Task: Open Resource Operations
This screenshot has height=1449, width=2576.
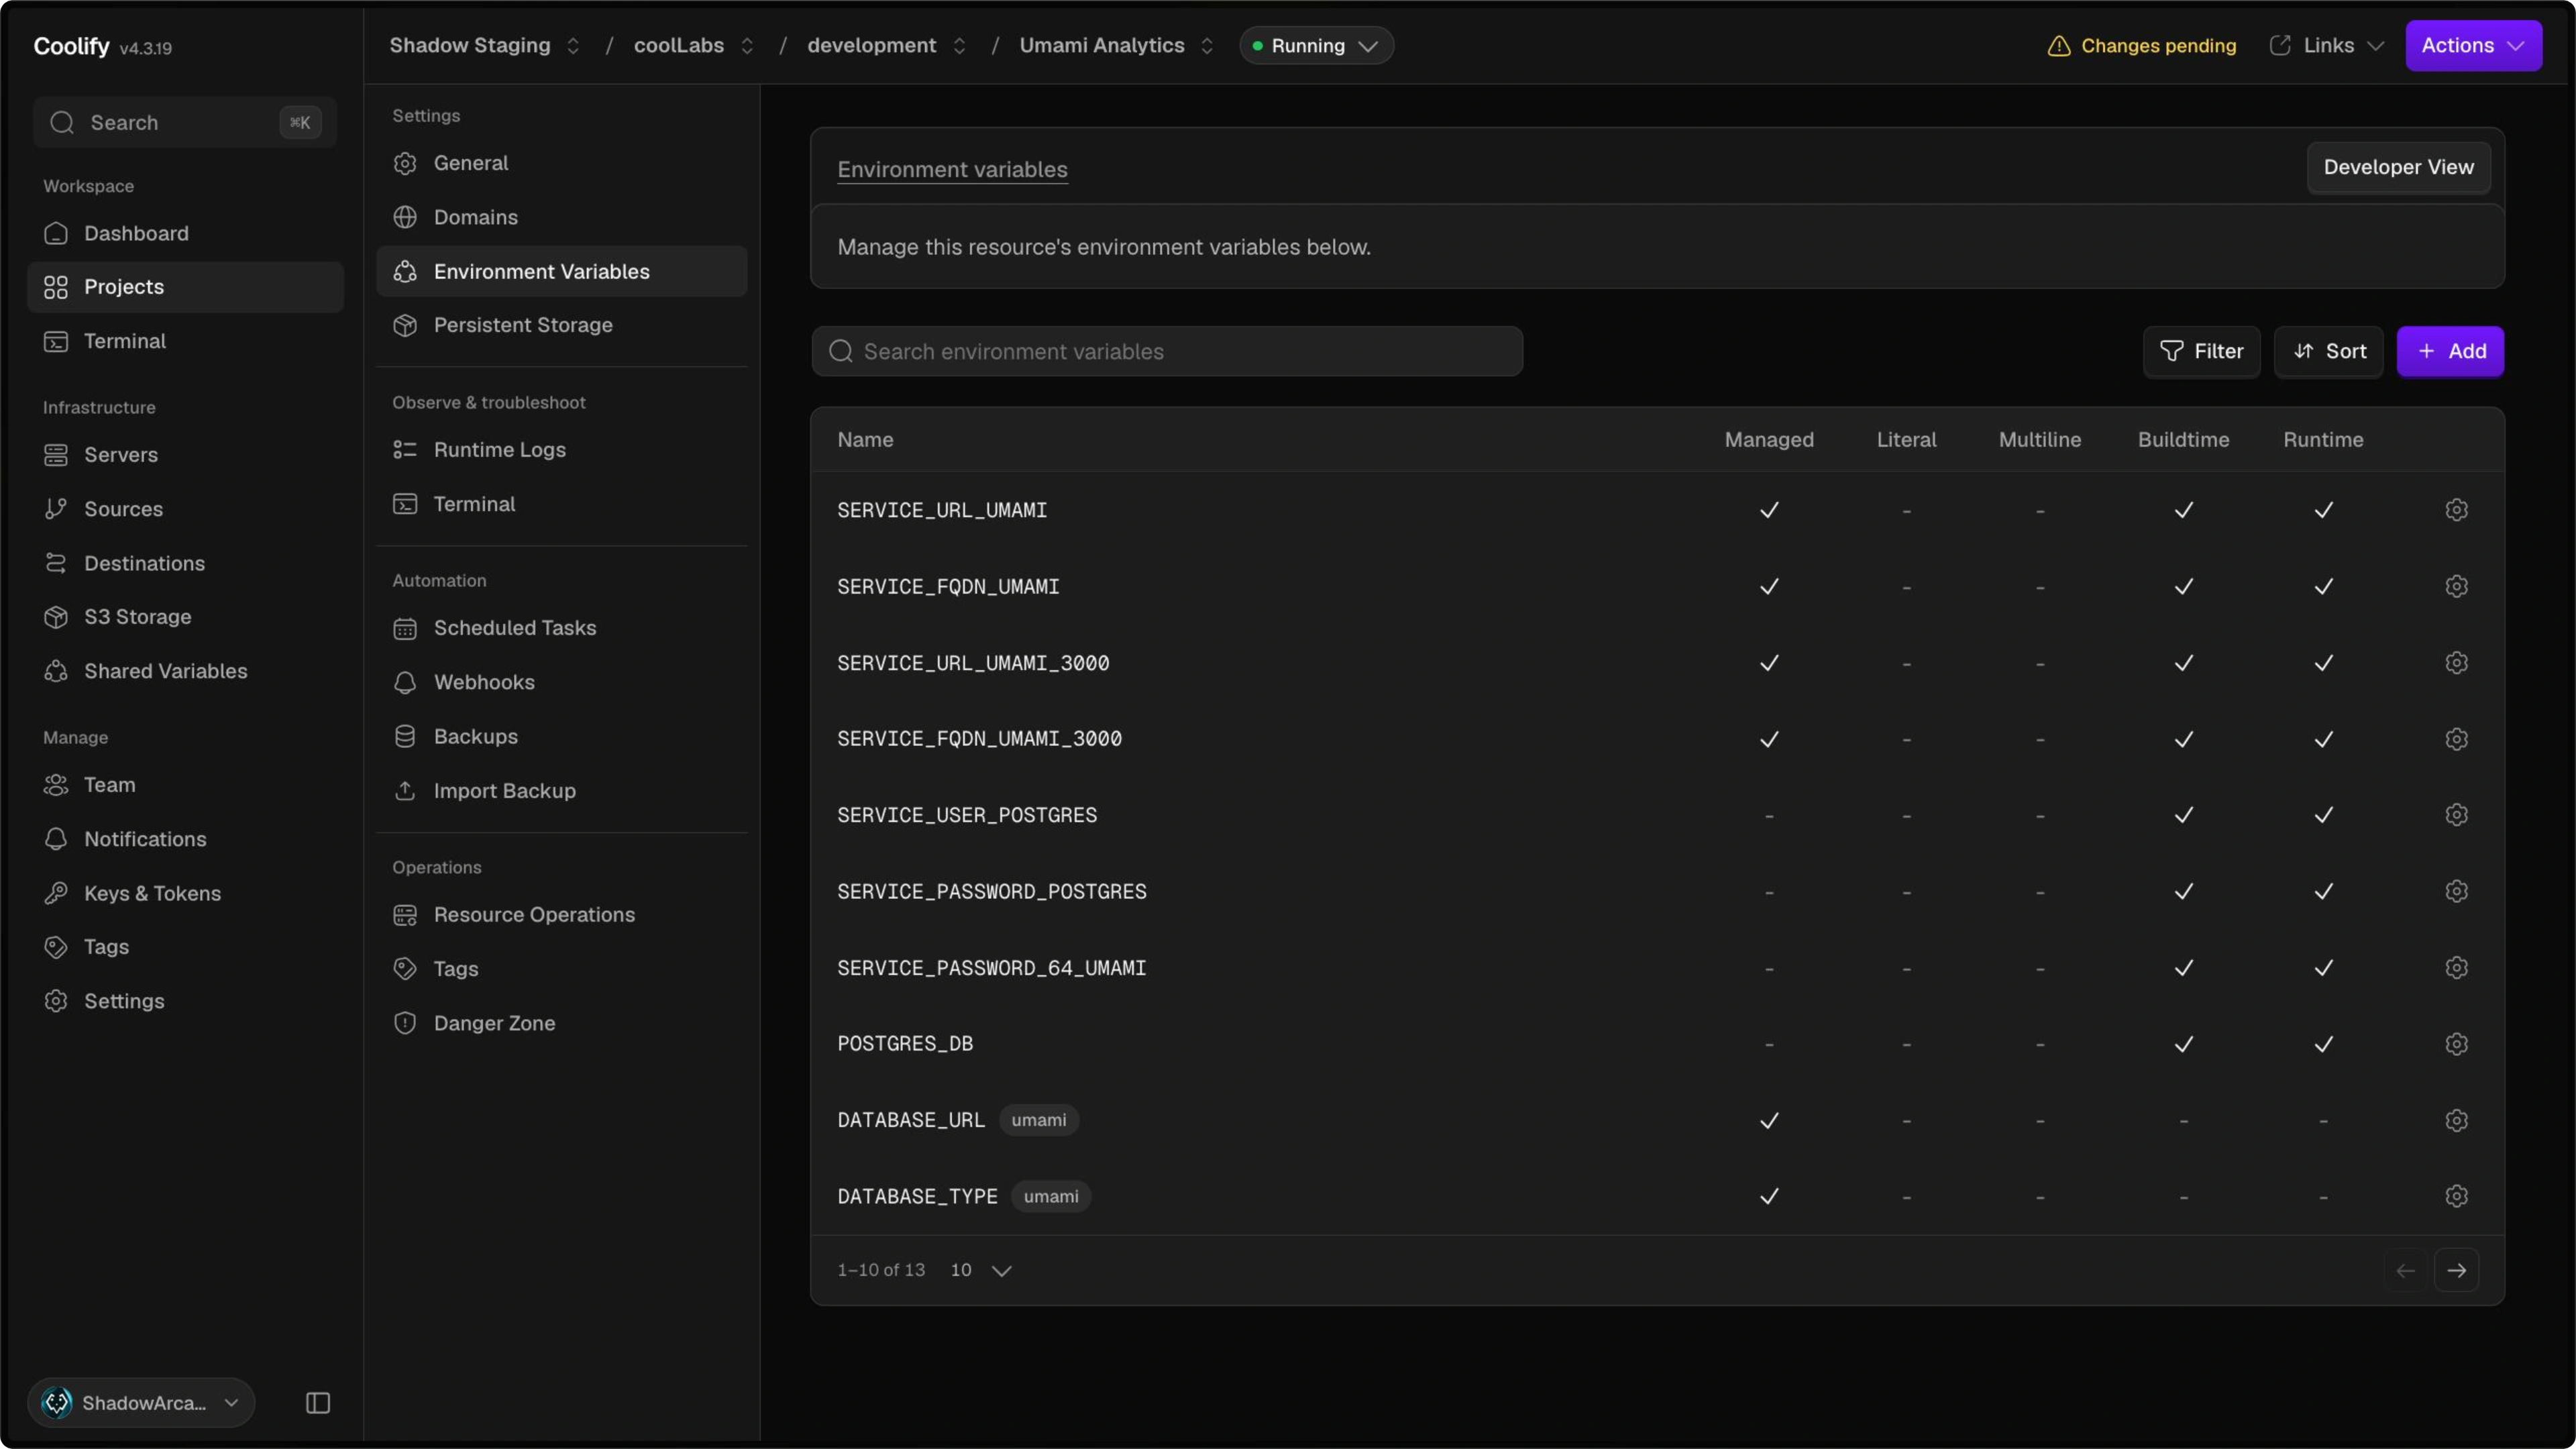Action: point(561,915)
